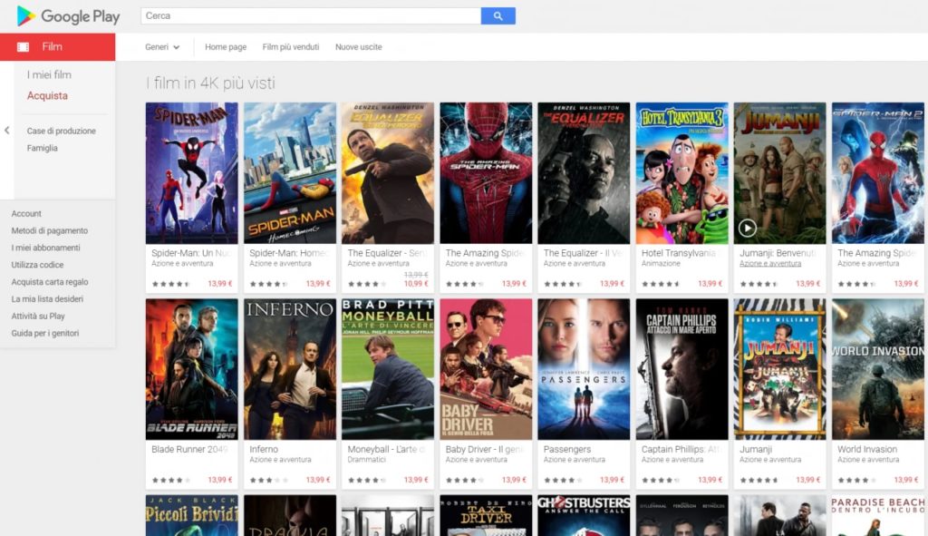Image resolution: width=928 pixels, height=536 pixels.
Task: Click the underlined Azione e avventura link under Jumanji: Benvenuti
Action: [770, 264]
